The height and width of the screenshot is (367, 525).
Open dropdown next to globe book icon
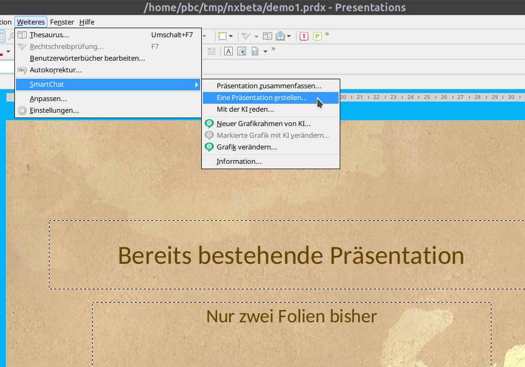click(289, 36)
